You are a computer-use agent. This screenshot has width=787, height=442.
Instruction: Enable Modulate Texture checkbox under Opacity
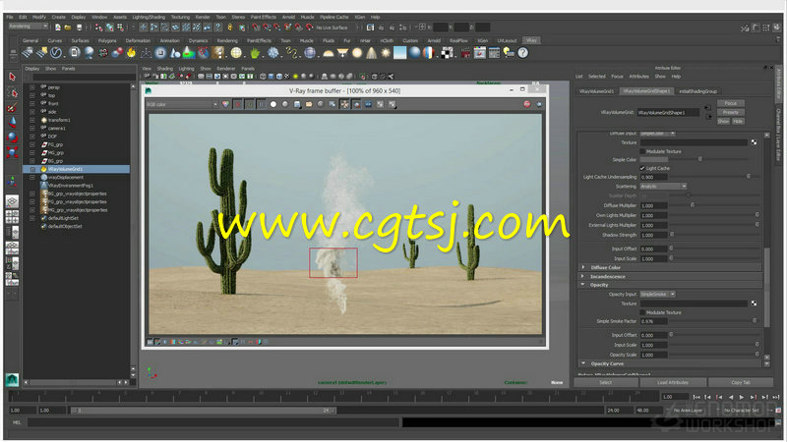642,312
